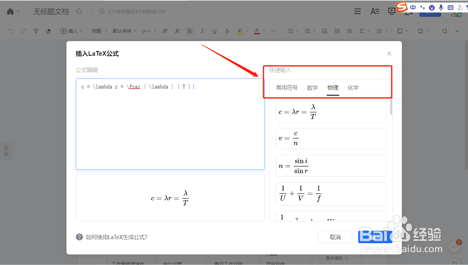Viewport: 468px width, 265px height.
Task: Open Sogou emoji panel
Action: (x=432, y=7)
